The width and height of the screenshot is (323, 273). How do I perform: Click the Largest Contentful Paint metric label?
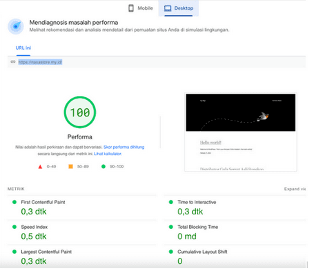pos(46,252)
